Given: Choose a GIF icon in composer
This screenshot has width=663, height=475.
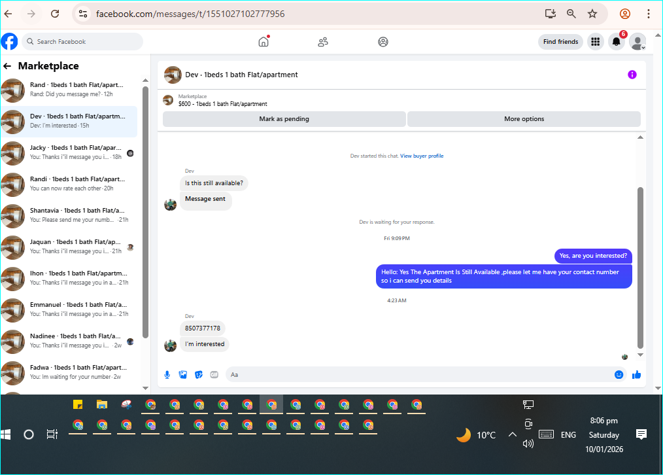Looking at the screenshot, I should (214, 375).
